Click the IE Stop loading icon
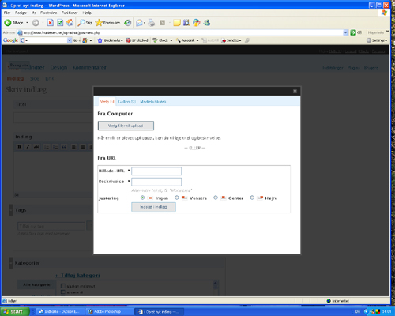The image size is (395, 316). [51, 23]
